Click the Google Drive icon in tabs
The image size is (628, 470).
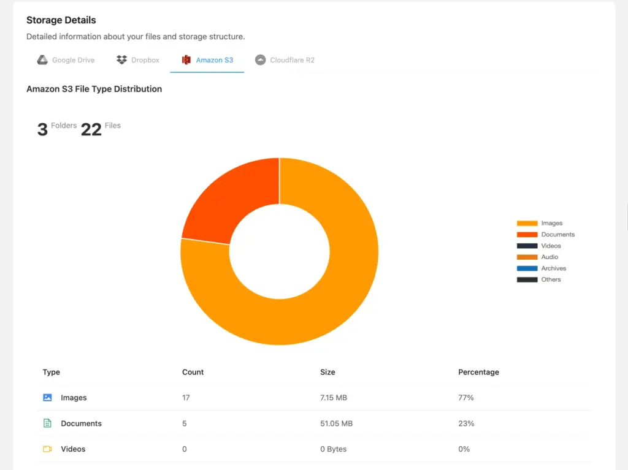click(x=42, y=59)
